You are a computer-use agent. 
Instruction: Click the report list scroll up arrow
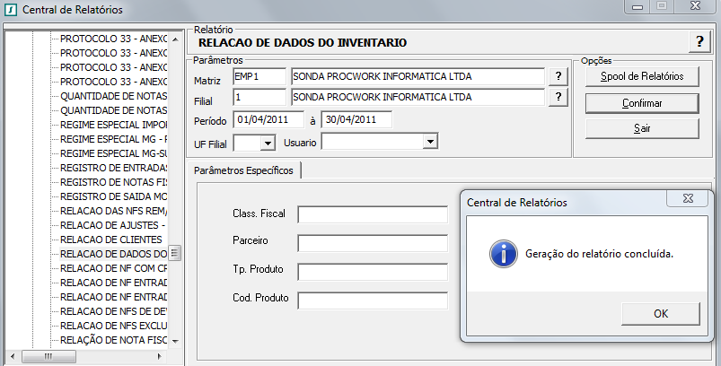coord(175,39)
